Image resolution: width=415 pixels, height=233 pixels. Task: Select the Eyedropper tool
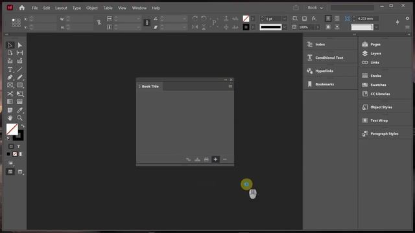(20, 110)
